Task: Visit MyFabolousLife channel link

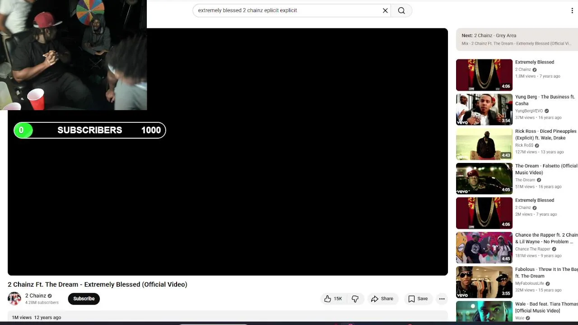Action: tap(530, 283)
